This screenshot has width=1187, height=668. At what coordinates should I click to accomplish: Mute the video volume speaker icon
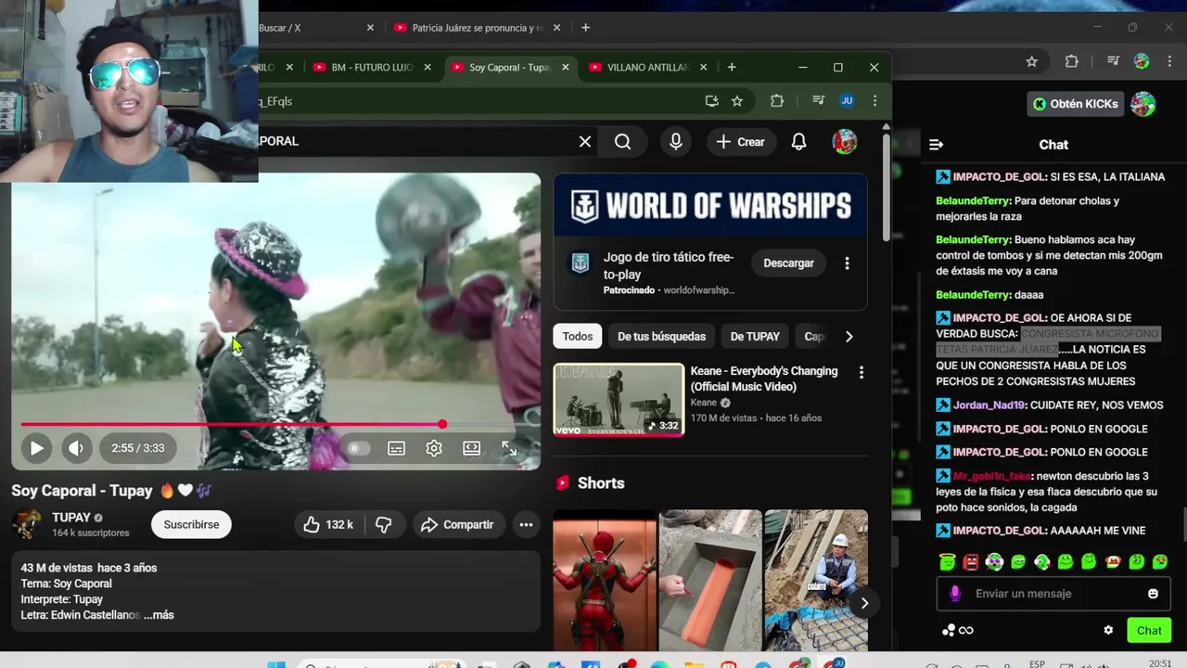pyautogui.click(x=76, y=448)
